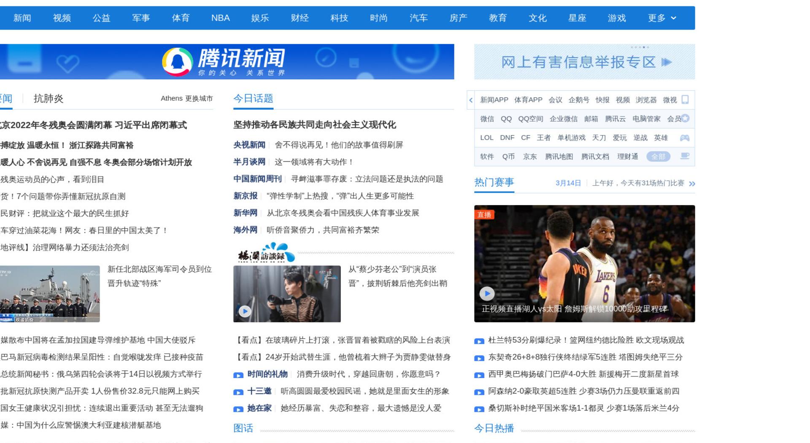Open the navy commander photo thumbnail
The height and width of the screenshot is (443, 810).
tap(50, 294)
